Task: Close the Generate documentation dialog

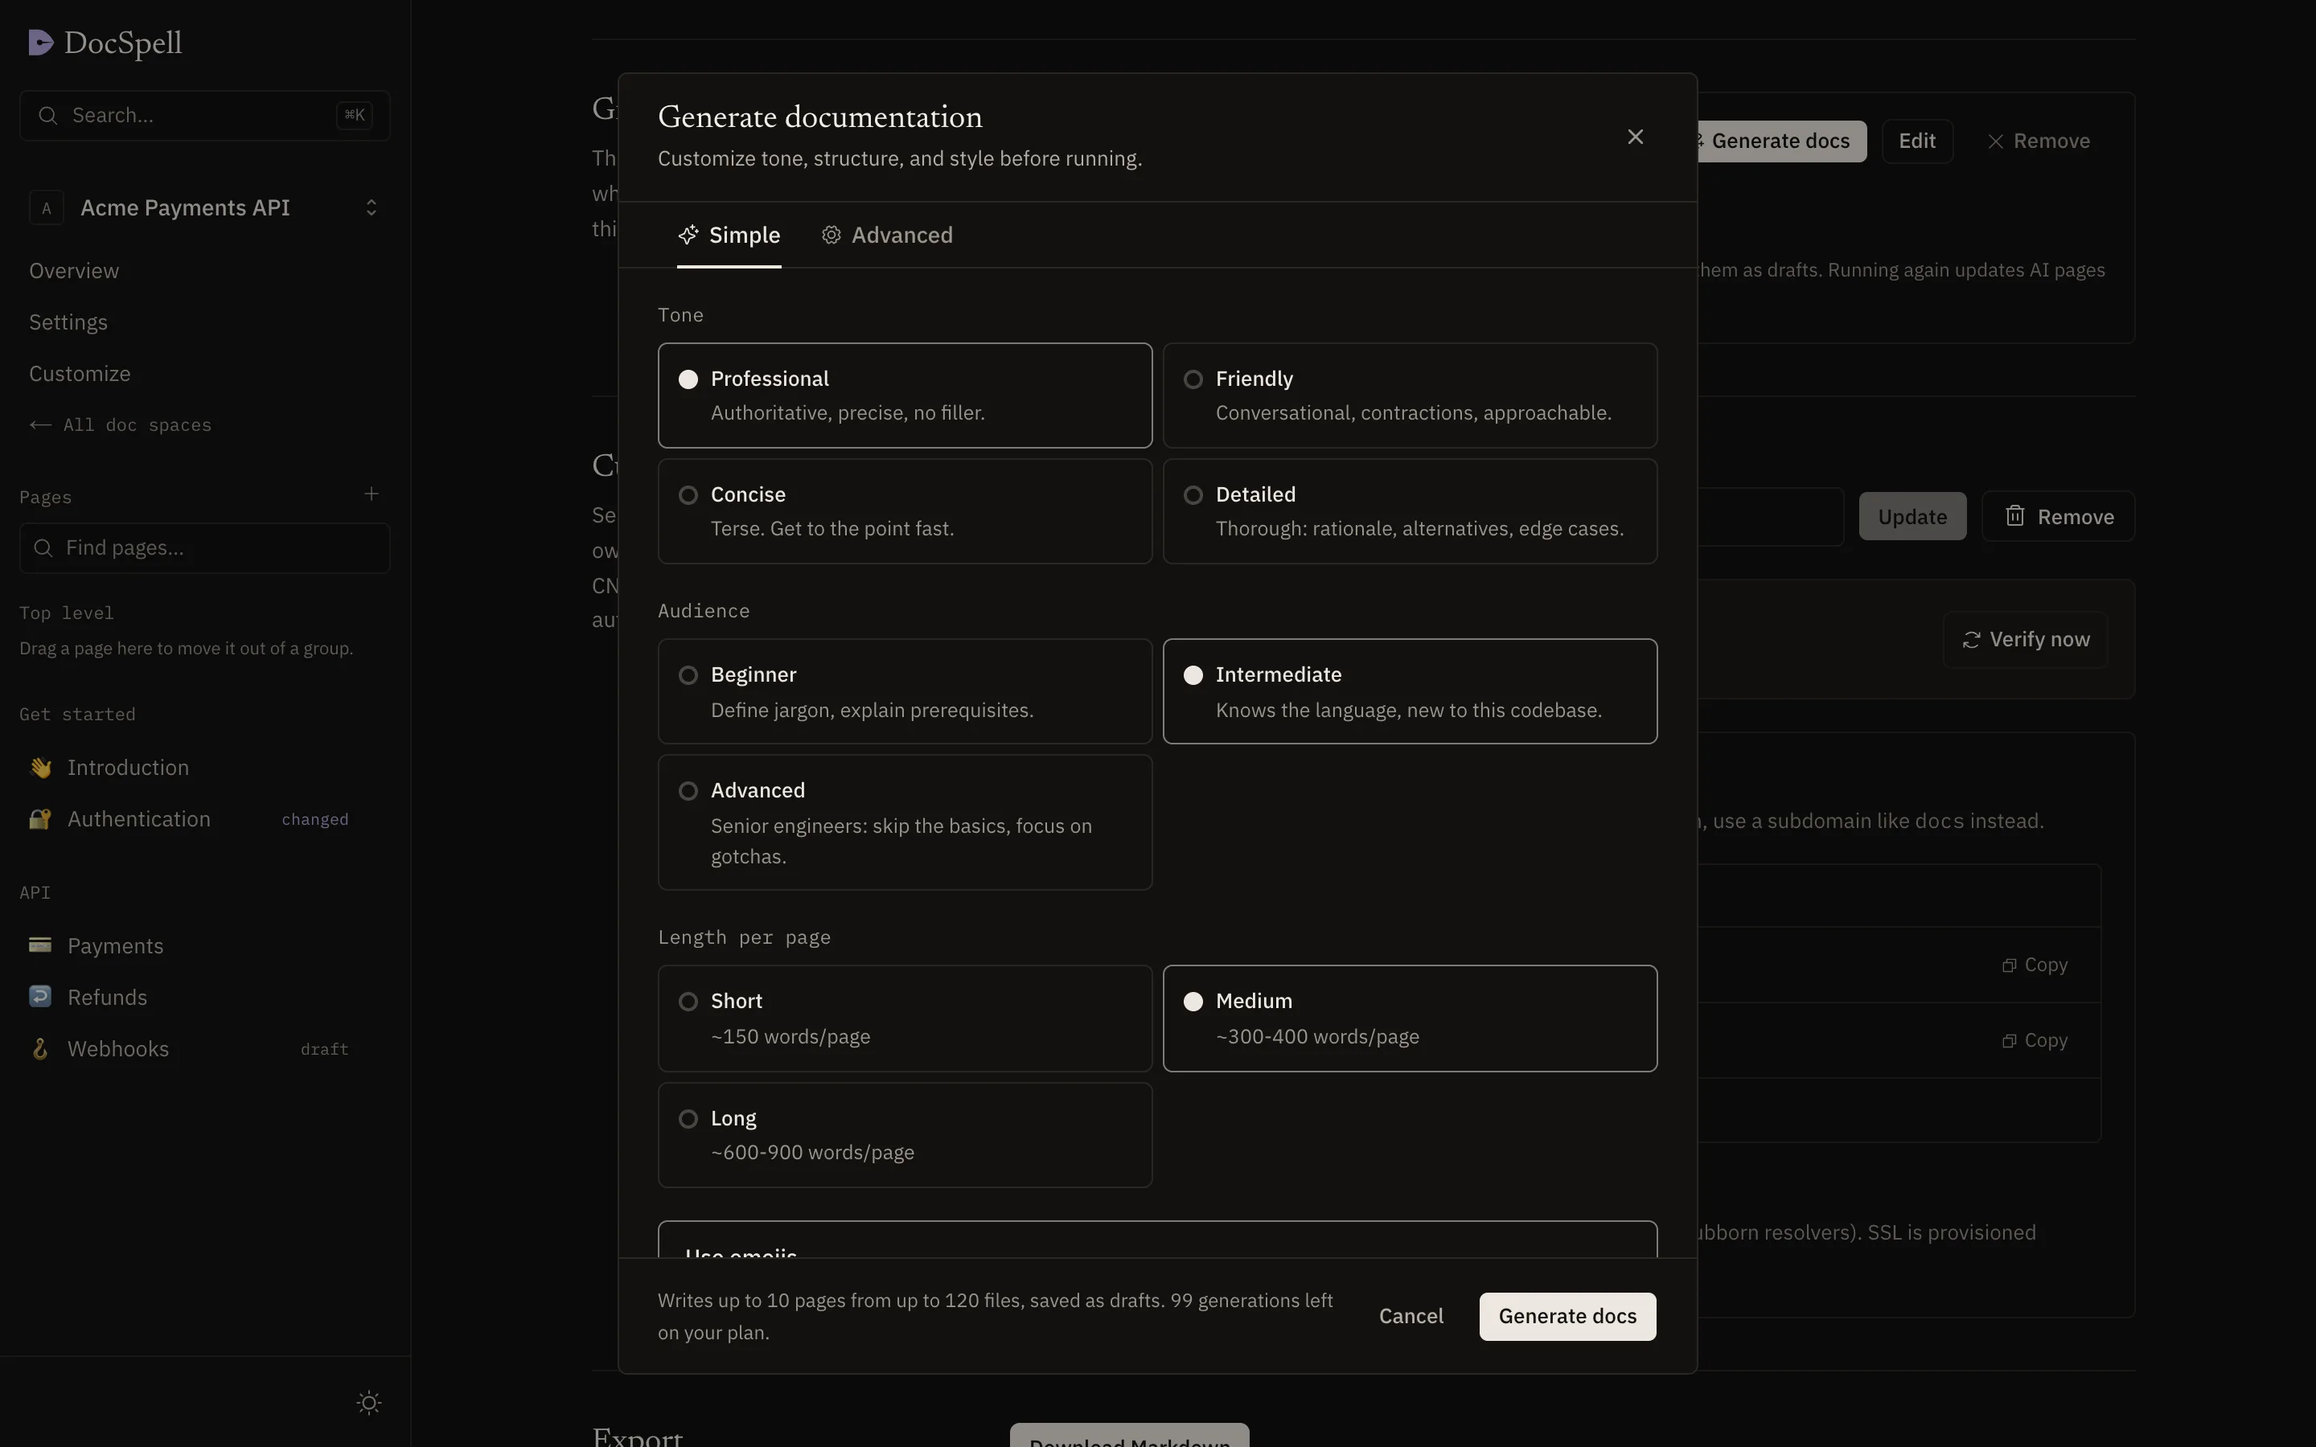Action: [1635, 137]
